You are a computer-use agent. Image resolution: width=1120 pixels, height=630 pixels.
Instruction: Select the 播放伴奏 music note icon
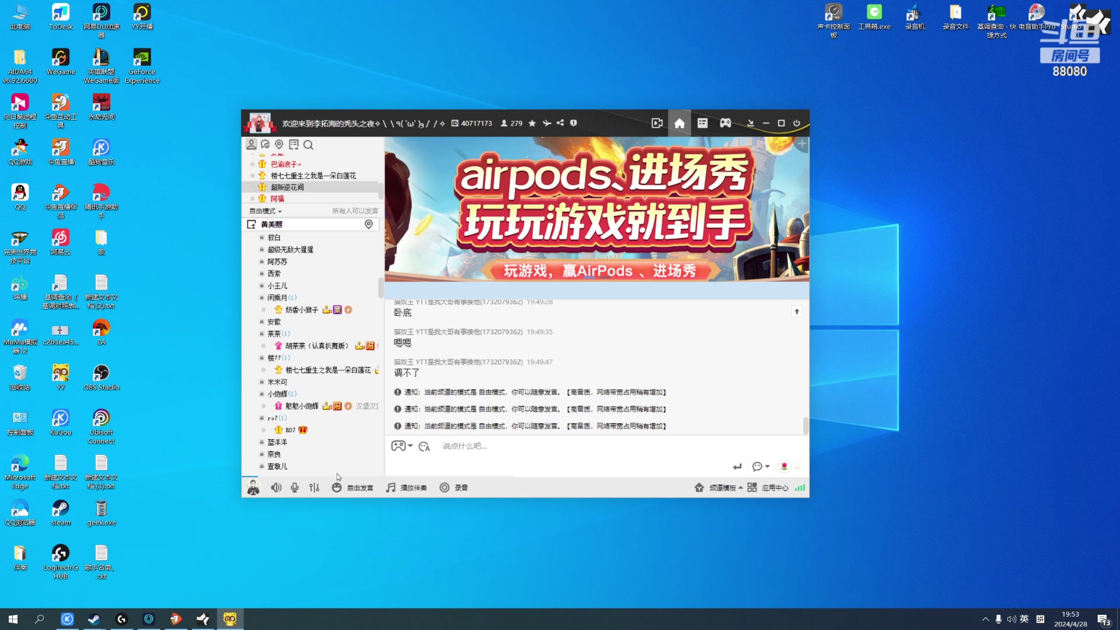pos(390,488)
